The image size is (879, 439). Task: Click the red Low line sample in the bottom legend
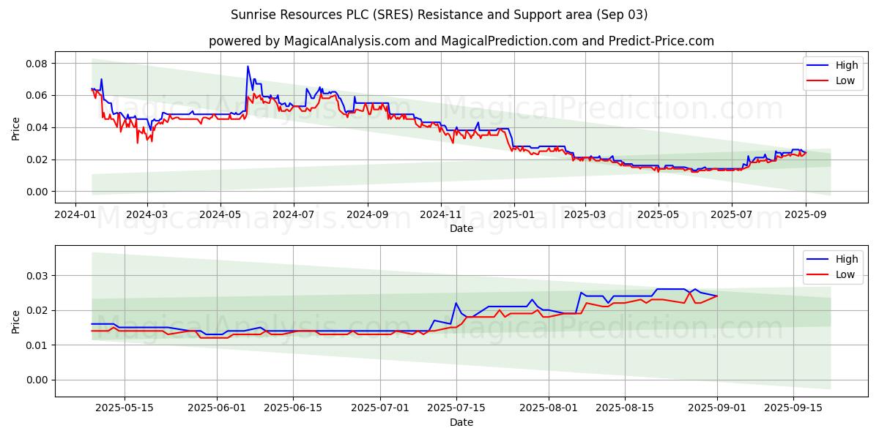click(x=818, y=275)
